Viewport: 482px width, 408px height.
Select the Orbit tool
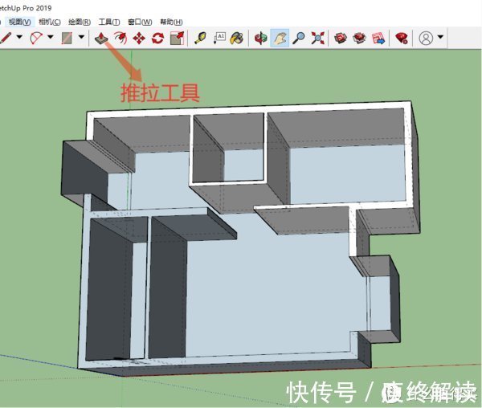260,39
